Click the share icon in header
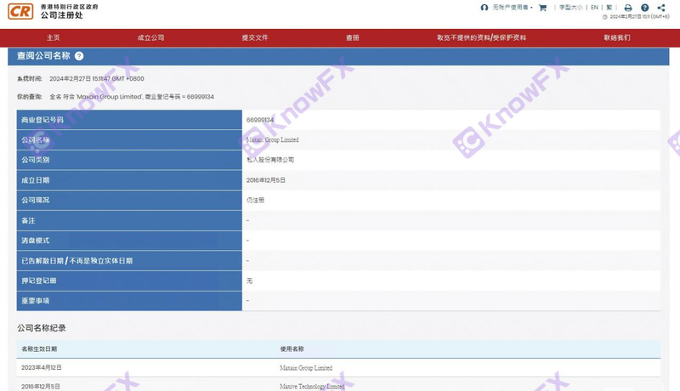The height and width of the screenshot is (391, 680). coord(661,8)
